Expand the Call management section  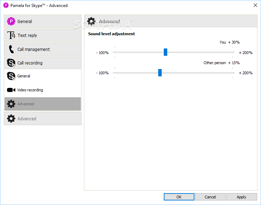click(43, 49)
